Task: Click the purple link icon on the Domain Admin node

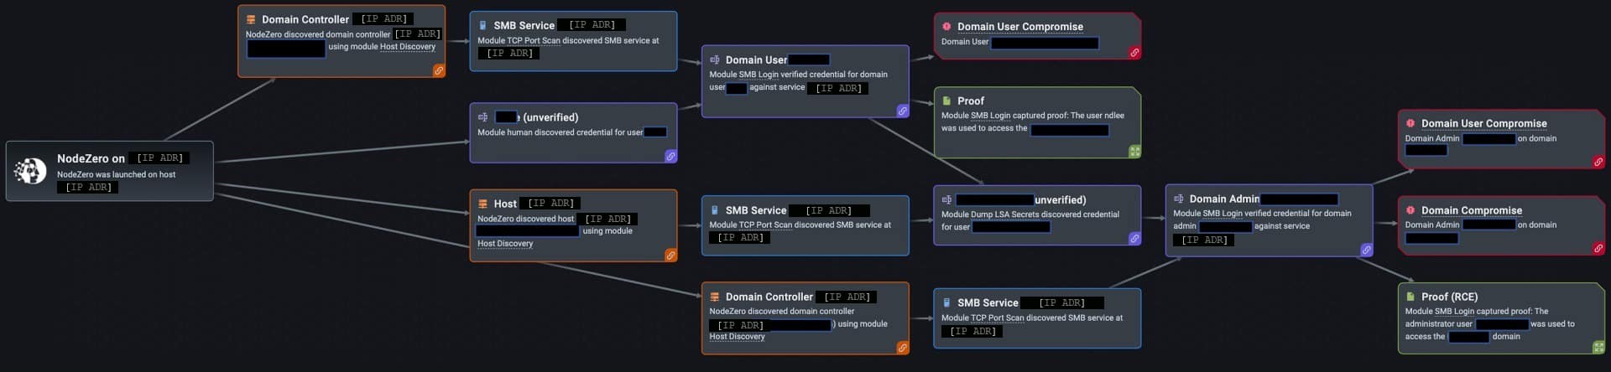Action: click(1366, 250)
